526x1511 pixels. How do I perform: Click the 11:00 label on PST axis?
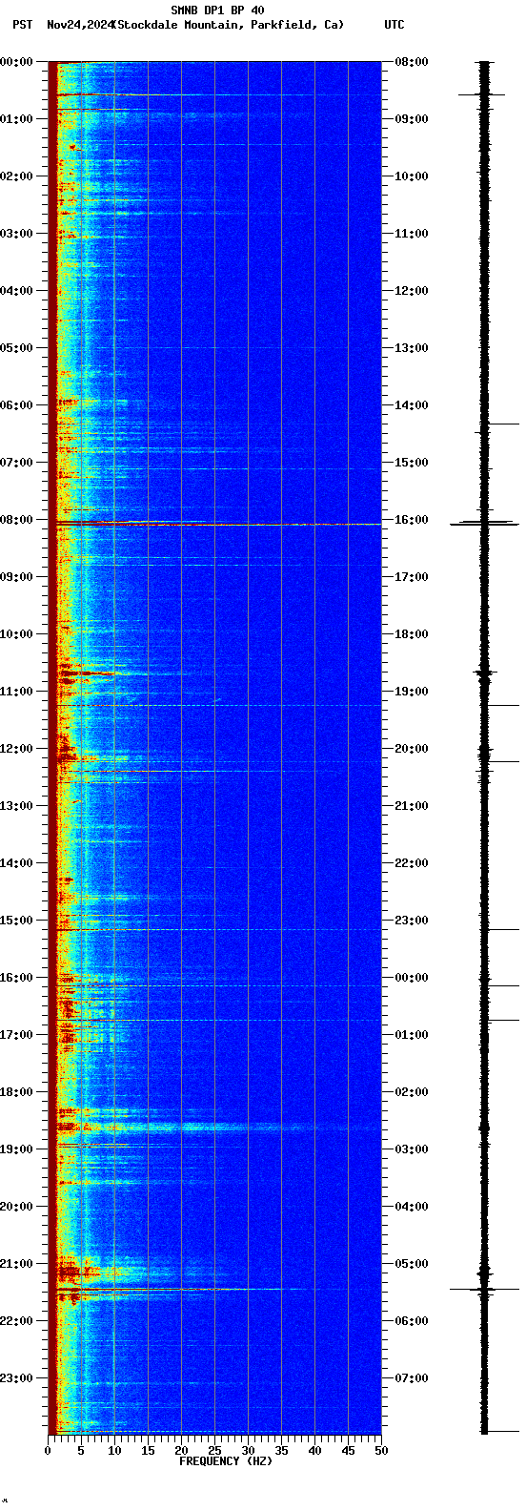pyautogui.click(x=16, y=692)
